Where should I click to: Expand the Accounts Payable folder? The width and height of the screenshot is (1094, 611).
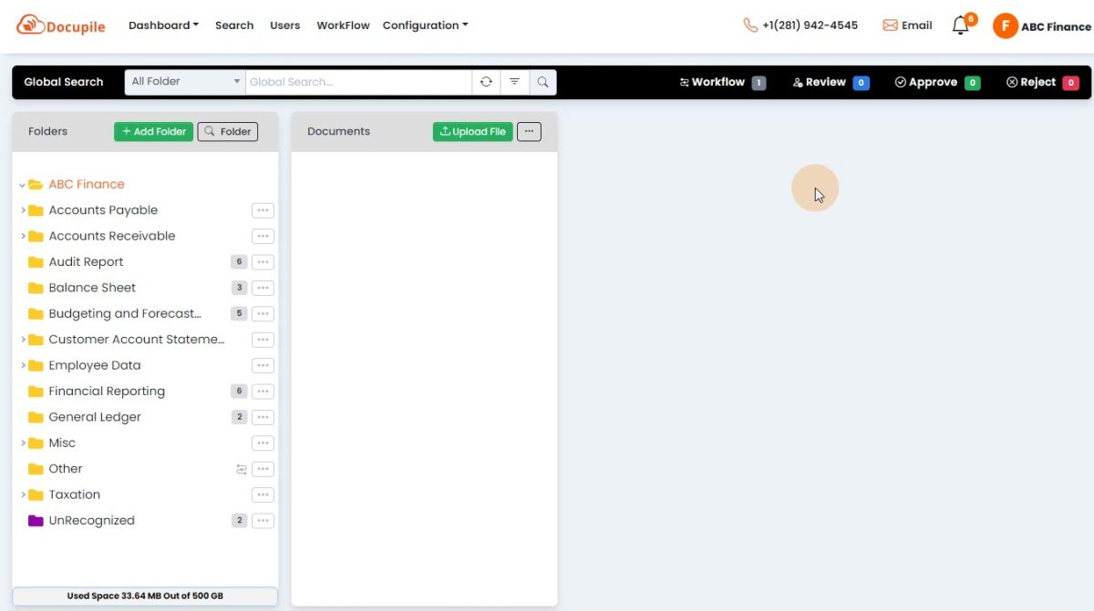[x=24, y=209]
